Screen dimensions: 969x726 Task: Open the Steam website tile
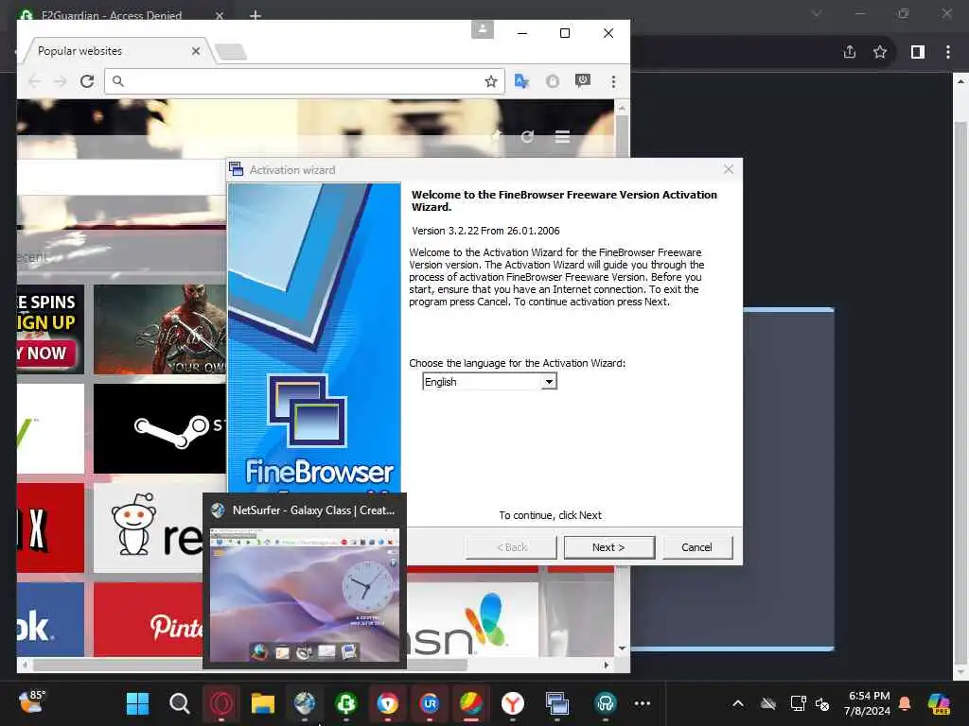pos(160,429)
